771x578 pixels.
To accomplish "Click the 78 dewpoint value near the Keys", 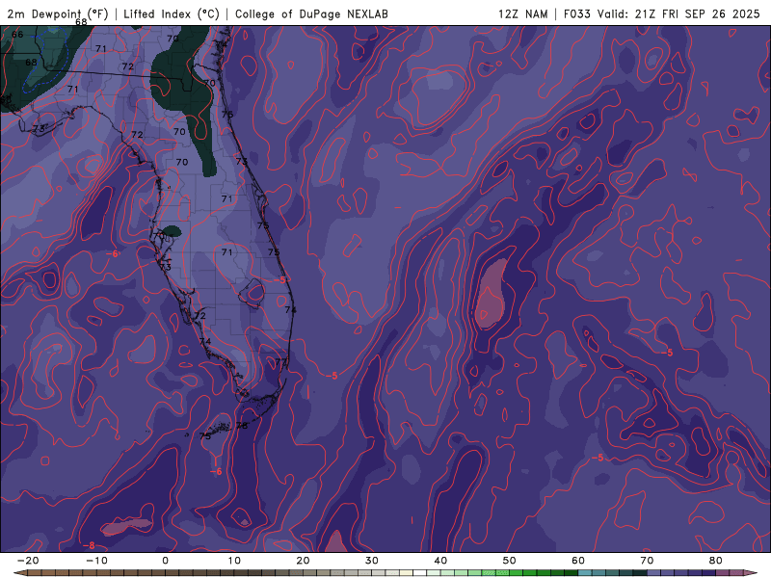I will point(242,426).
